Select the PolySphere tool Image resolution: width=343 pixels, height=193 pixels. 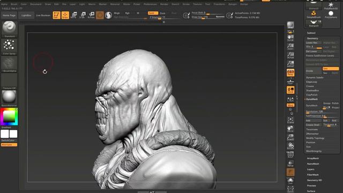click(x=331, y=14)
